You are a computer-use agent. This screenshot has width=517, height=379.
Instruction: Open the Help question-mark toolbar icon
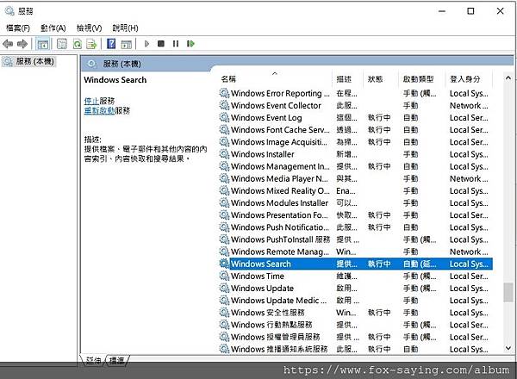click(x=111, y=44)
